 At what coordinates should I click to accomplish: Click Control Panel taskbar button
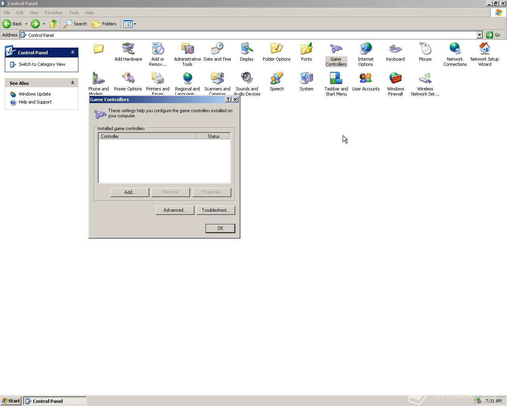[55, 401]
